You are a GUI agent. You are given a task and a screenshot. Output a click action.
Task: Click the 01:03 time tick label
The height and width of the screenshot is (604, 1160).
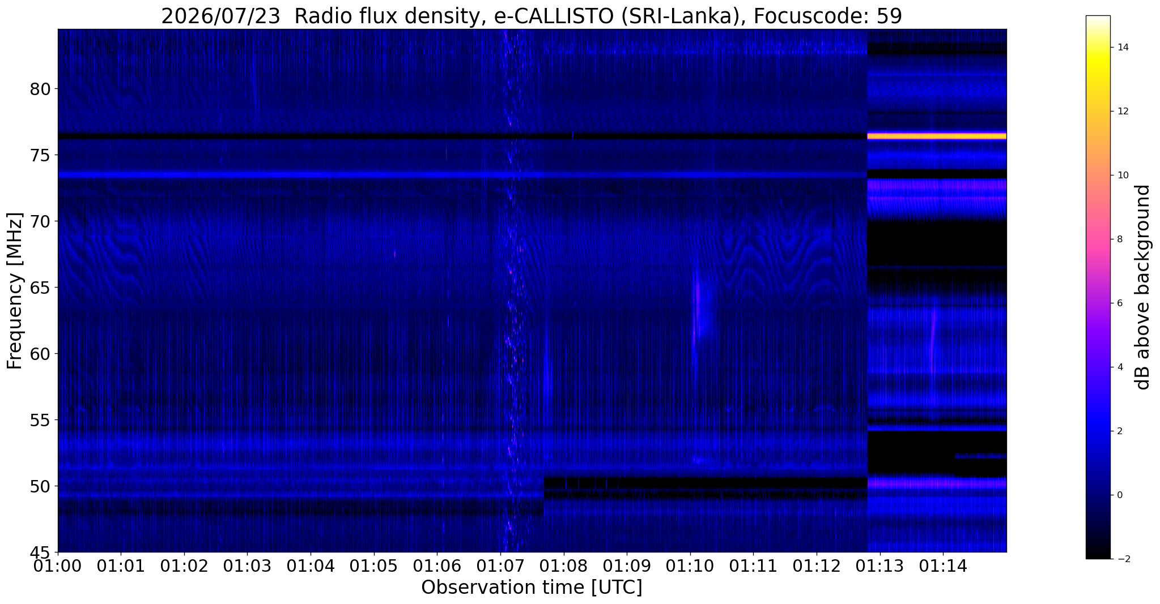click(248, 565)
